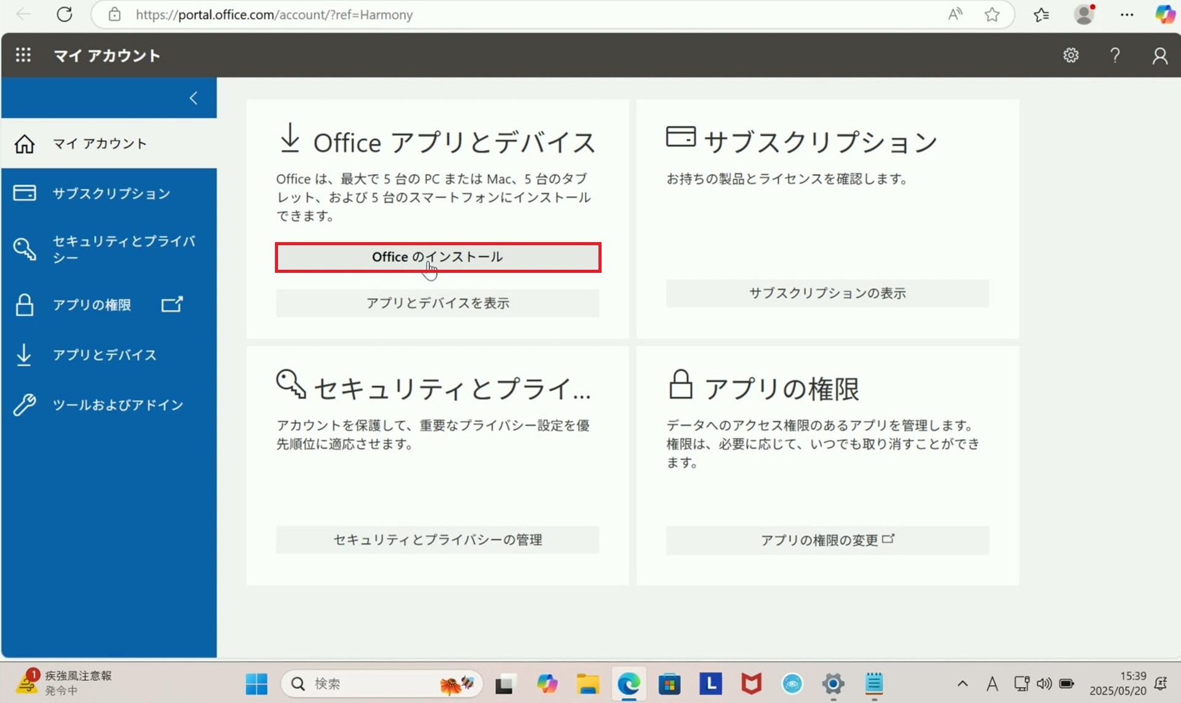1181x703 pixels.
Task: Click the address bar URL
Action: pyautogui.click(x=274, y=15)
